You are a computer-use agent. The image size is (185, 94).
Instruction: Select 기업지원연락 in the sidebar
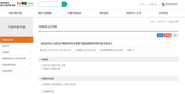[16, 71]
